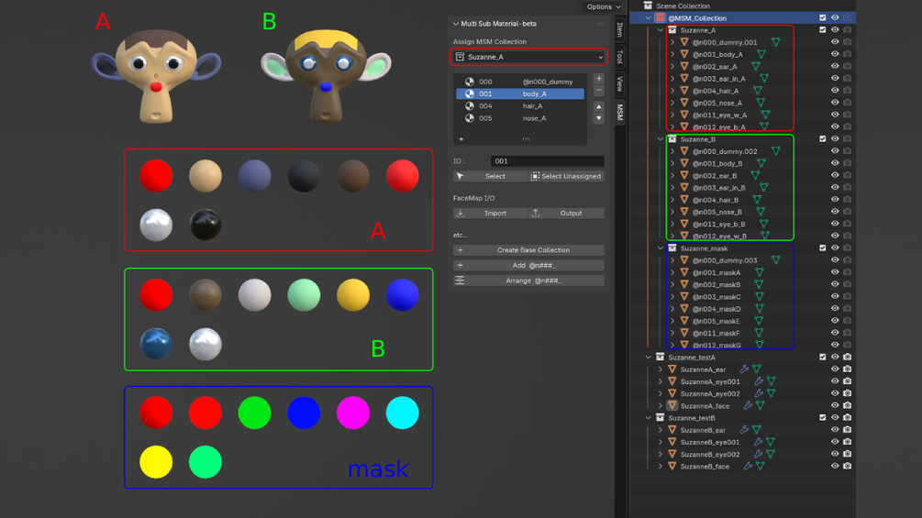Click the magenta sphere in mask group
This screenshot has width=922, height=518.
(353, 413)
